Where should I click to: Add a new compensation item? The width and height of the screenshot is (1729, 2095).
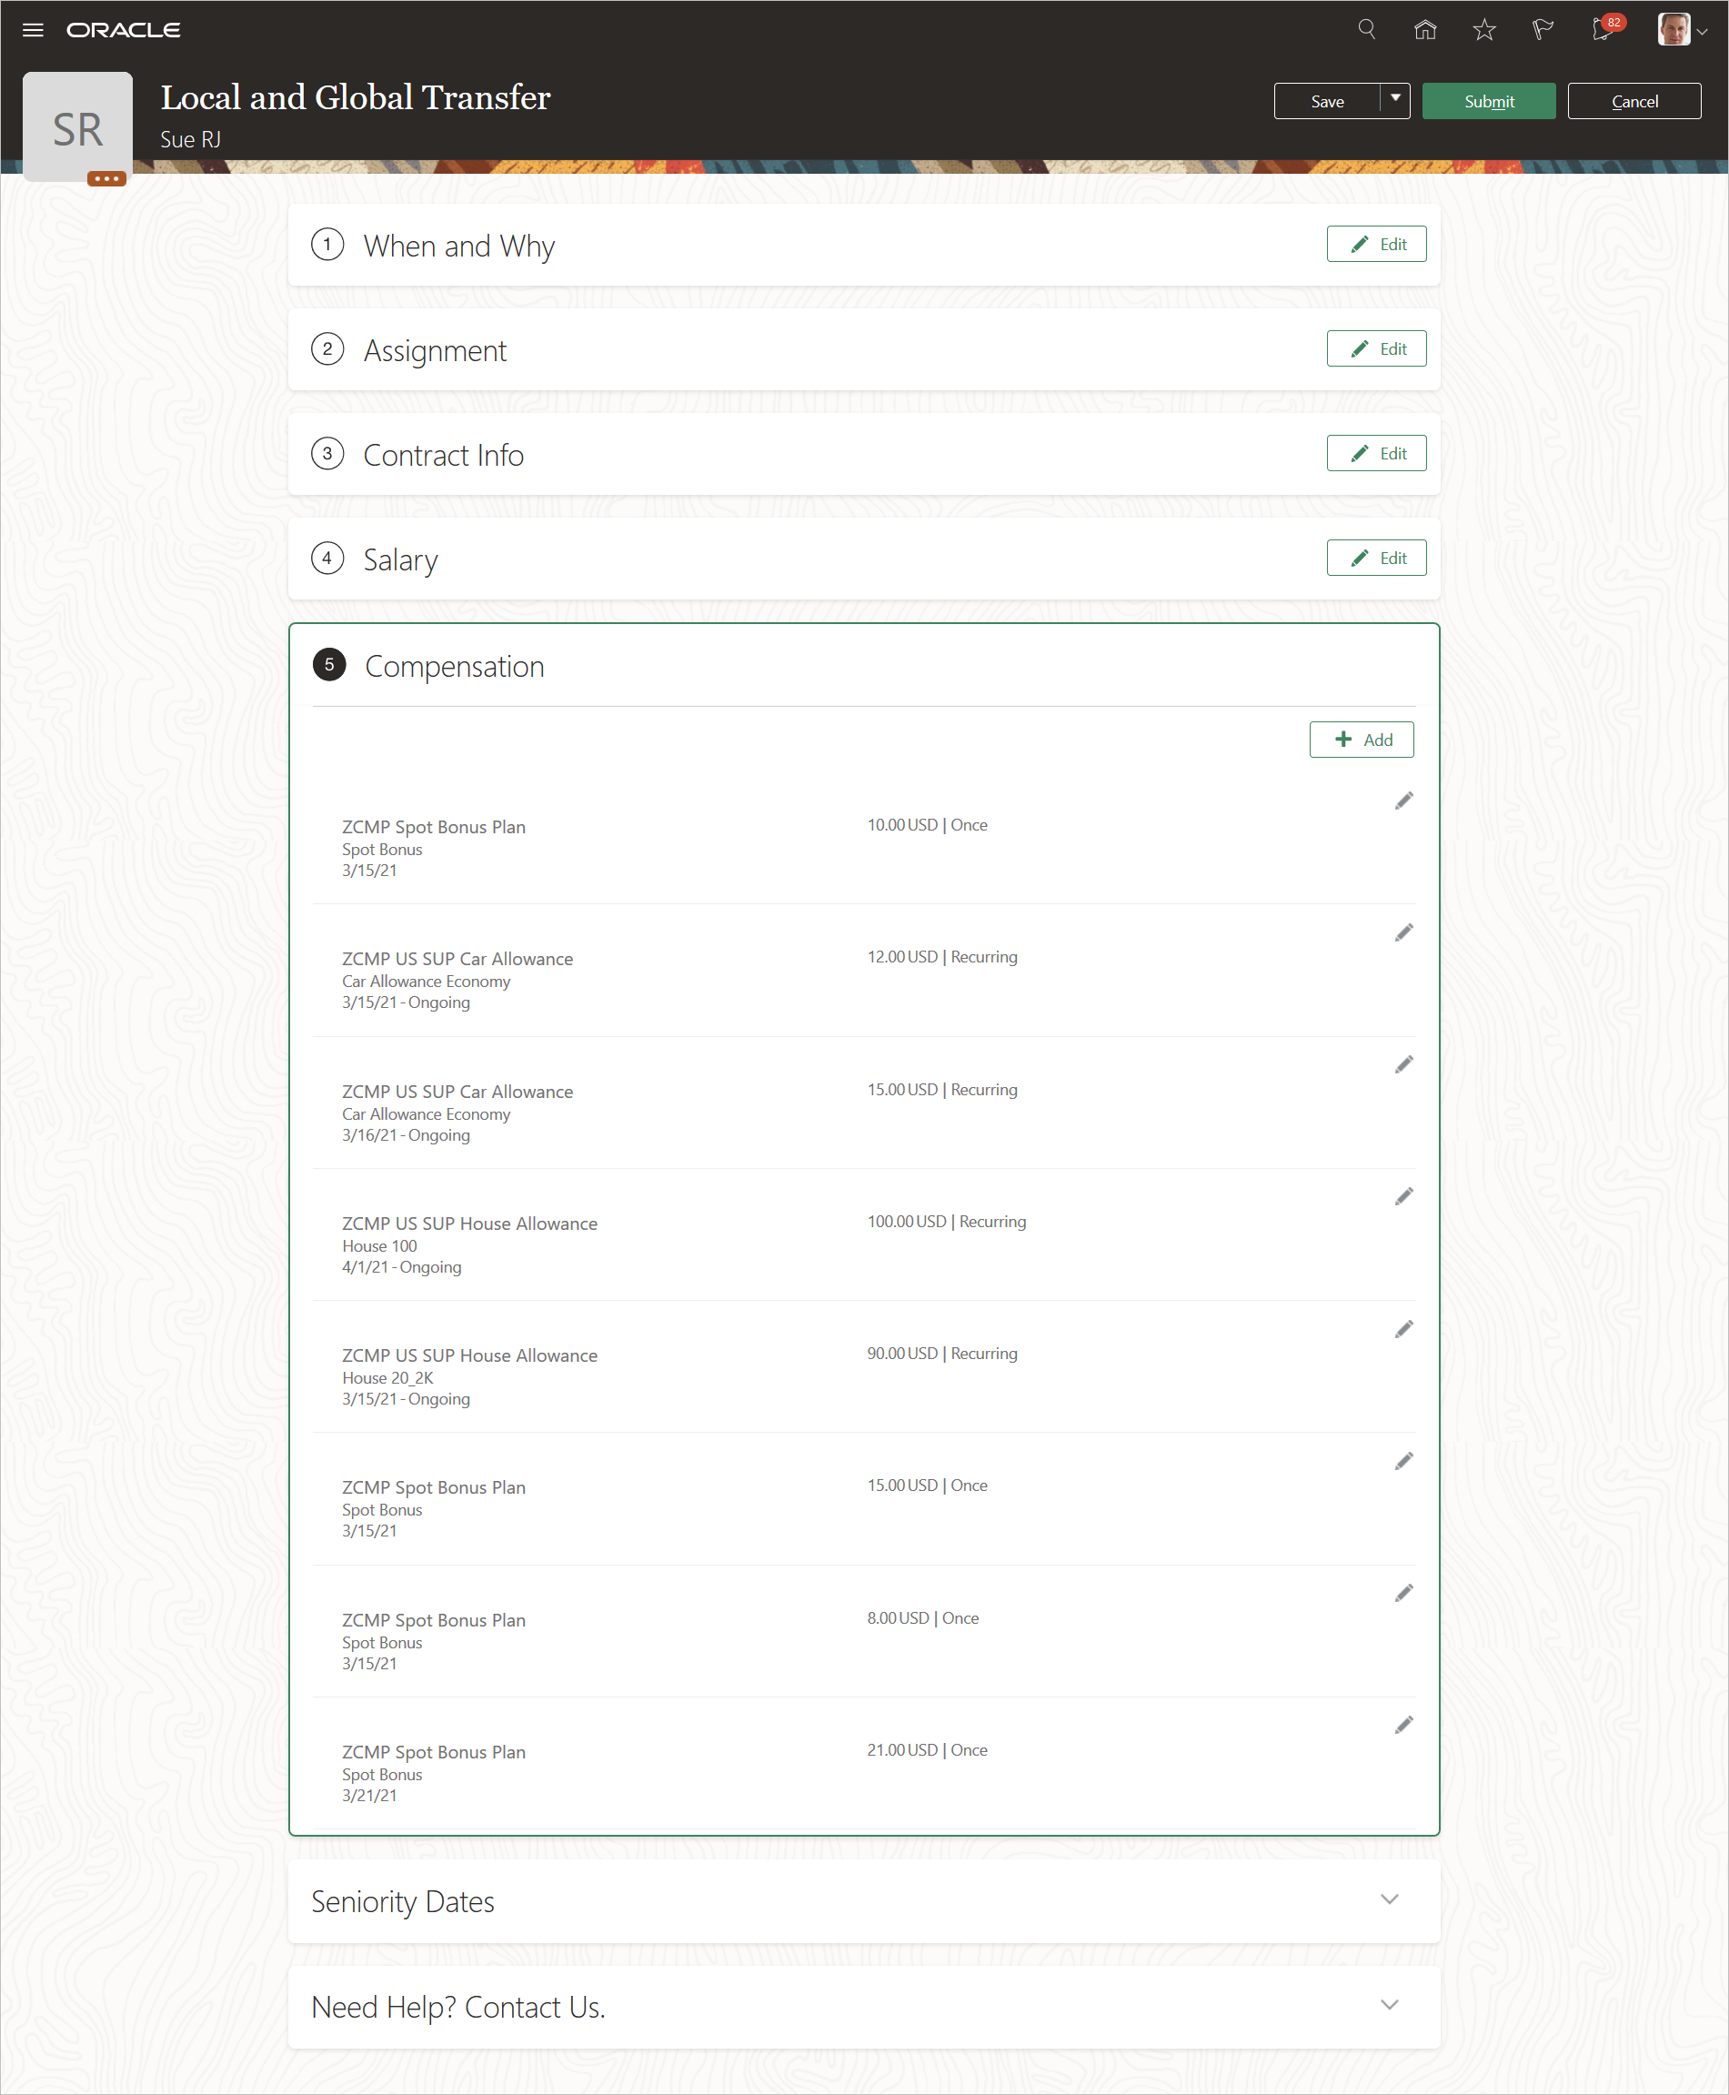pyautogui.click(x=1361, y=740)
